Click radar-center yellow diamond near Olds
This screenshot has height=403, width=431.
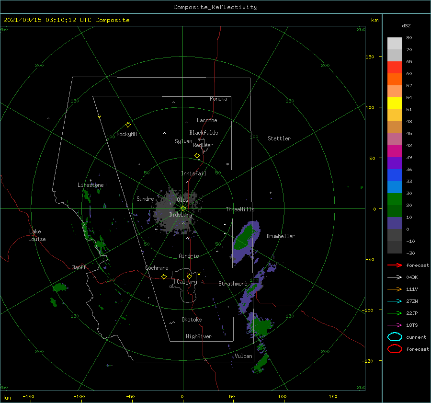point(183,208)
